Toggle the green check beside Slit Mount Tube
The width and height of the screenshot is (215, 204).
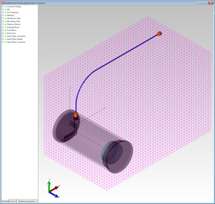(x=6, y=19)
